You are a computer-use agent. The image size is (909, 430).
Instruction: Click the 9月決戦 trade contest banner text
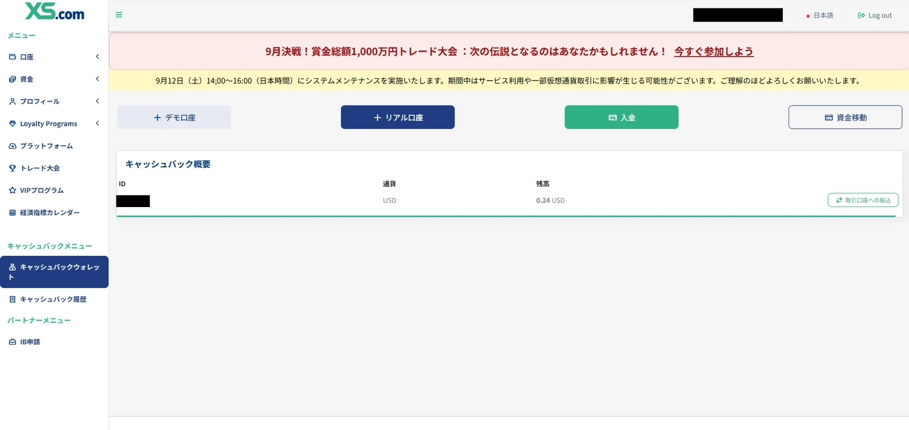[466, 52]
